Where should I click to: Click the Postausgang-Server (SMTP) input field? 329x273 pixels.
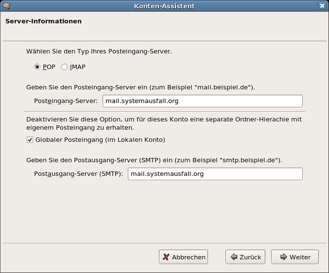click(215, 174)
